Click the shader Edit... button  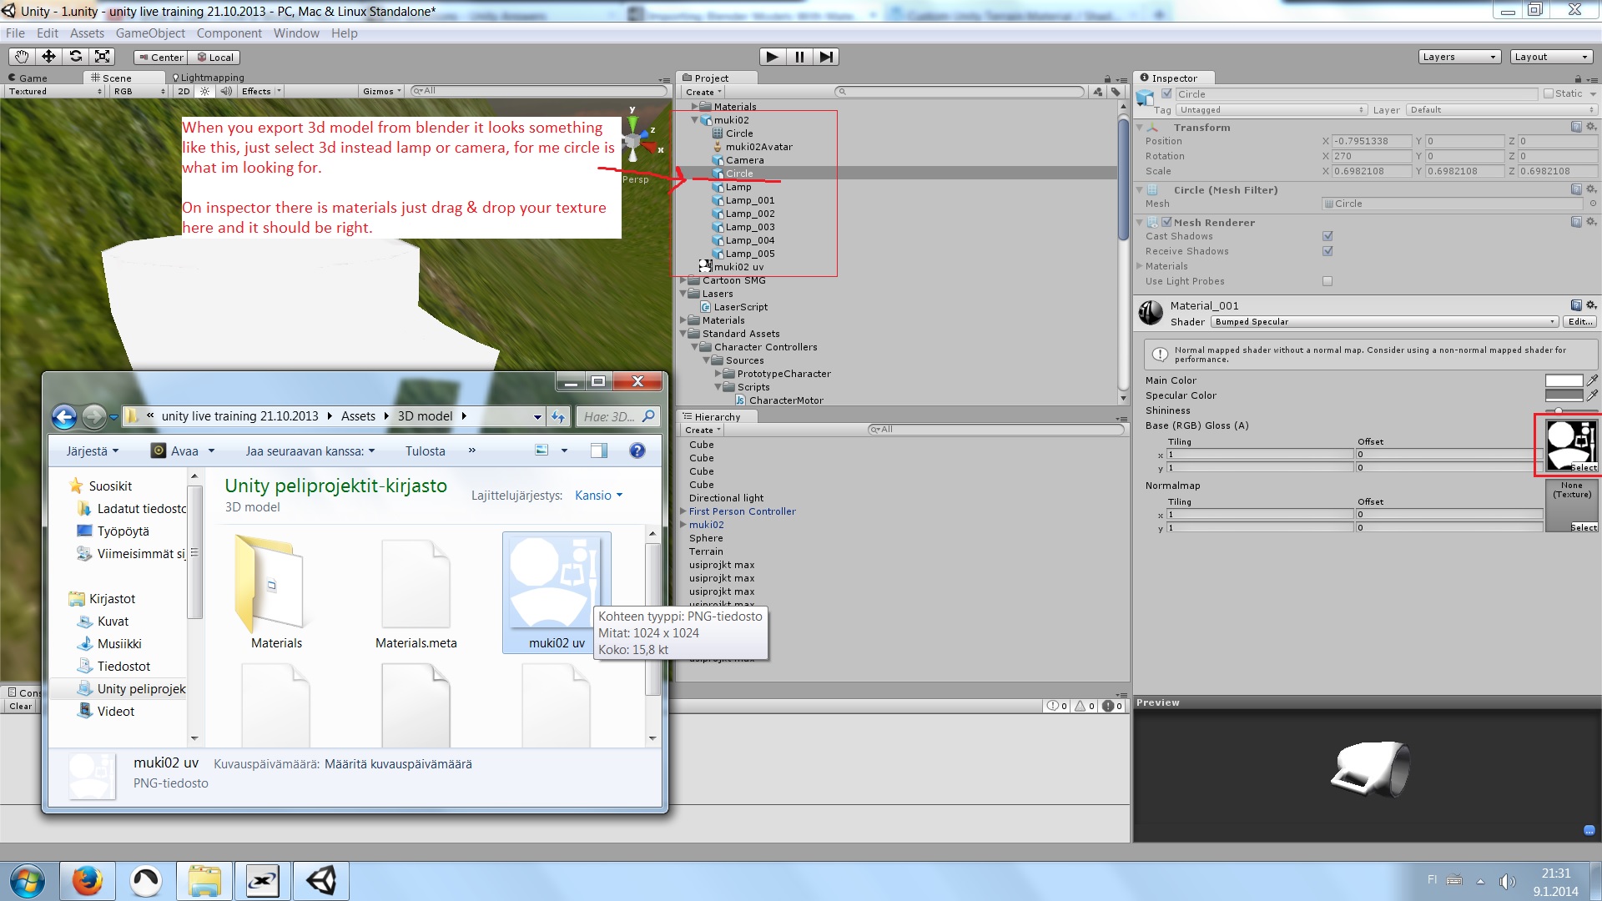(x=1579, y=322)
